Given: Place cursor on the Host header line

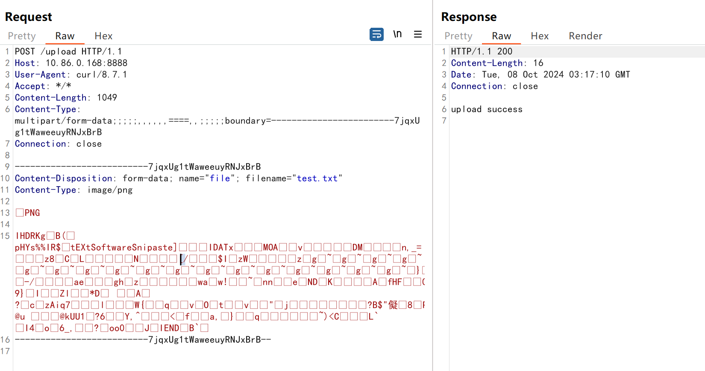Looking at the screenshot, I should [71, 63].
